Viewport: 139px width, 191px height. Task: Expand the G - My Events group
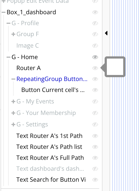coord(13,102)
